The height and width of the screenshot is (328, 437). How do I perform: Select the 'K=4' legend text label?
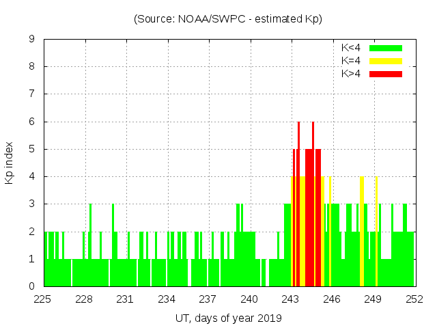coord(350,61)
